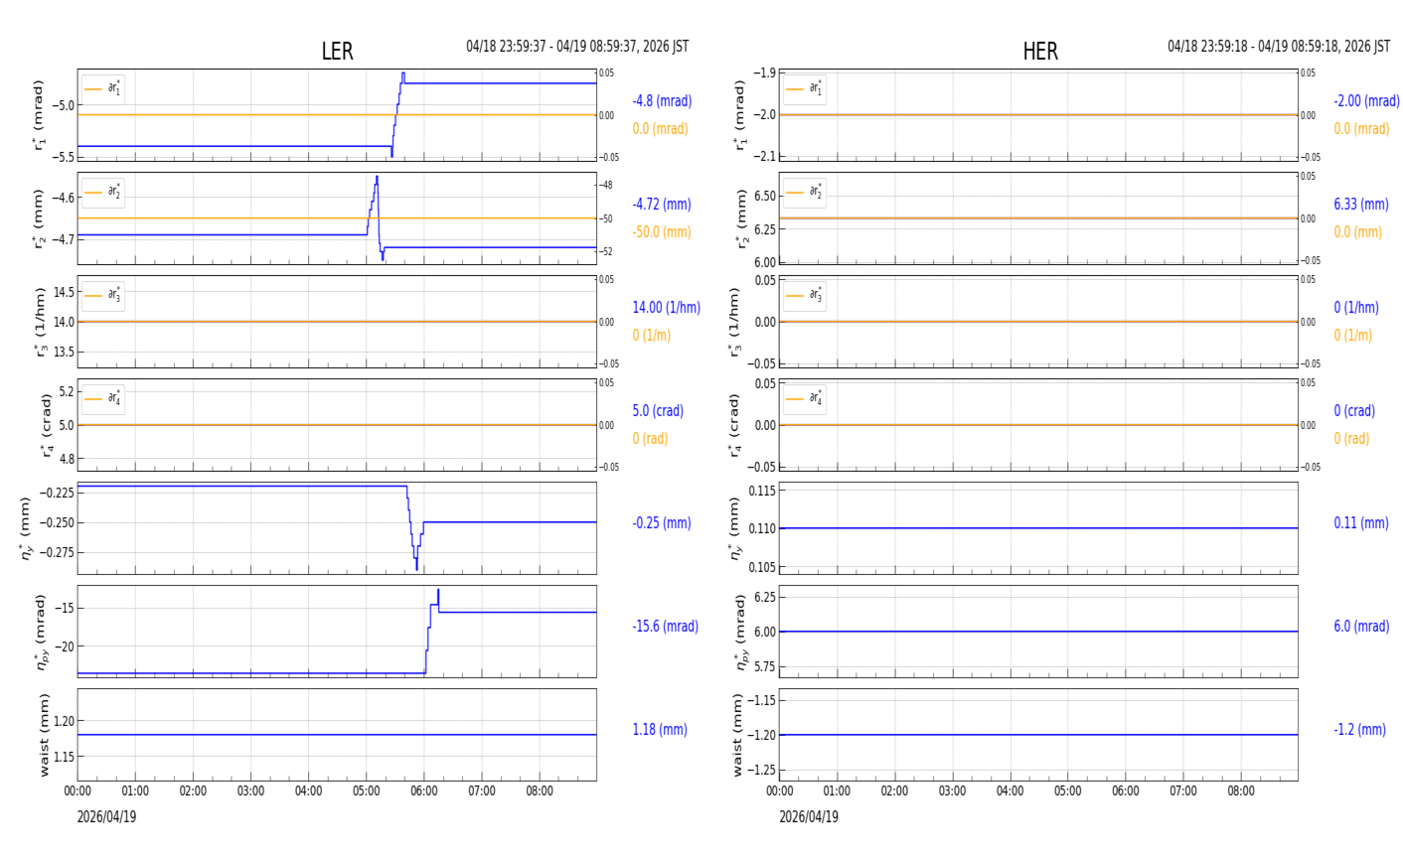Screen dimensions: 1403x858
Task: Click the orange "0.0 (mm)" HER value
Action: click(x=1358, y=232)
